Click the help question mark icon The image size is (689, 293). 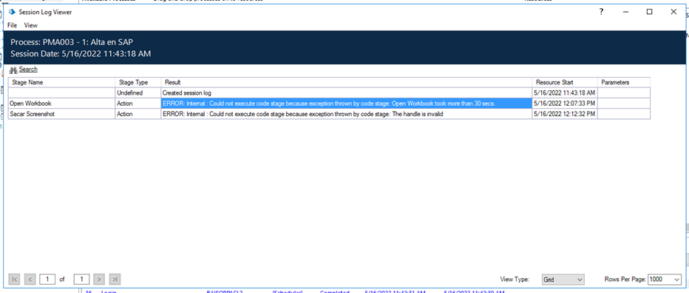(602, 13)
